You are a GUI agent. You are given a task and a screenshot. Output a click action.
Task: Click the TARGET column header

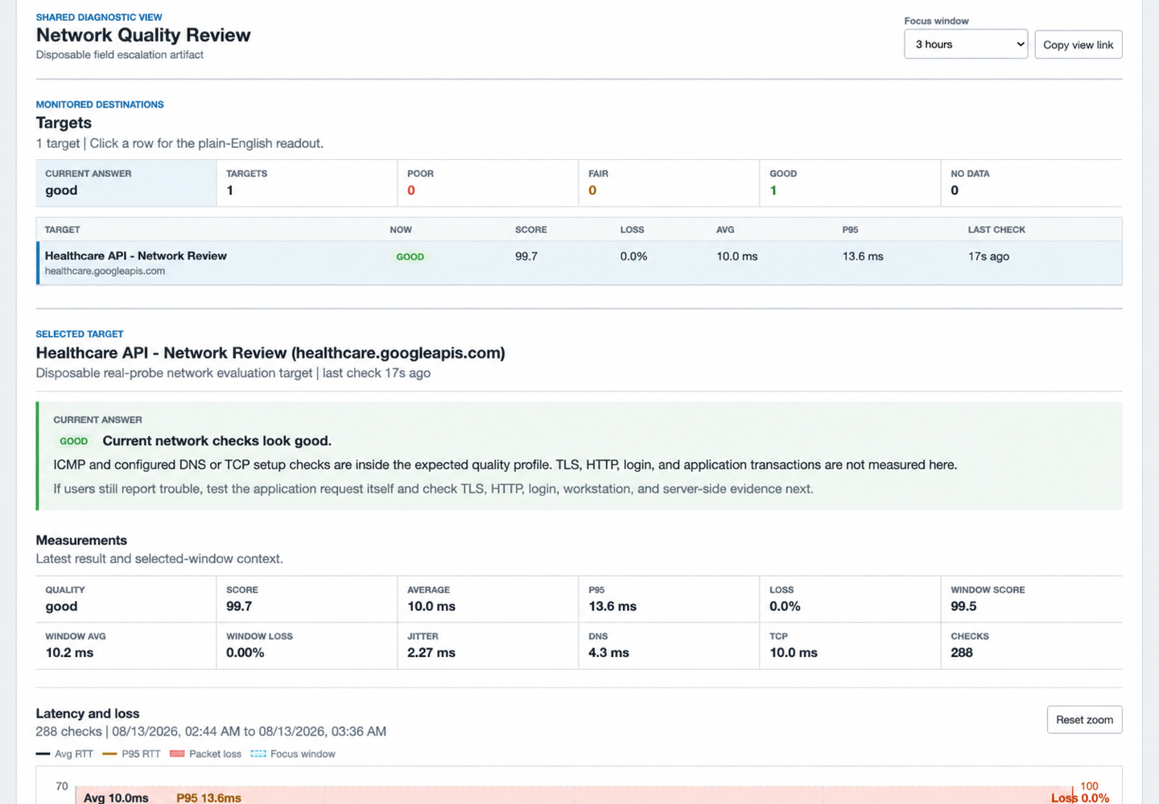tap(63, 230)
